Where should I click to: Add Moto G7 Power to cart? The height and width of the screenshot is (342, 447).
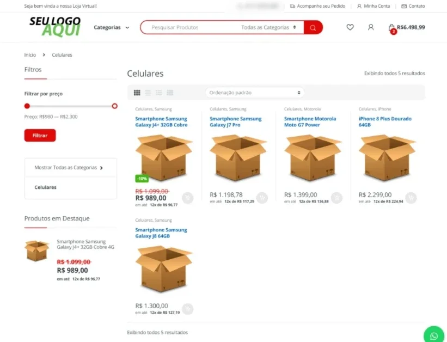coord(336,198)
